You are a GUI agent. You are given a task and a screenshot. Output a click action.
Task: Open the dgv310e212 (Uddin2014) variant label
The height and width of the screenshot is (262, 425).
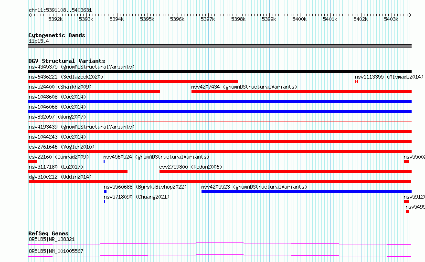pyautogui.click(x=60, y=177)
